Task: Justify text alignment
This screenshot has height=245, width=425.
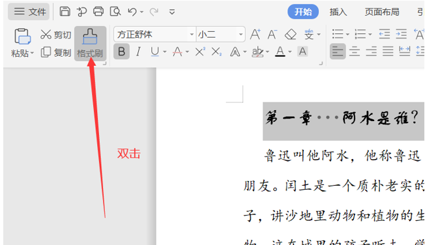Action: click(388, 51)
